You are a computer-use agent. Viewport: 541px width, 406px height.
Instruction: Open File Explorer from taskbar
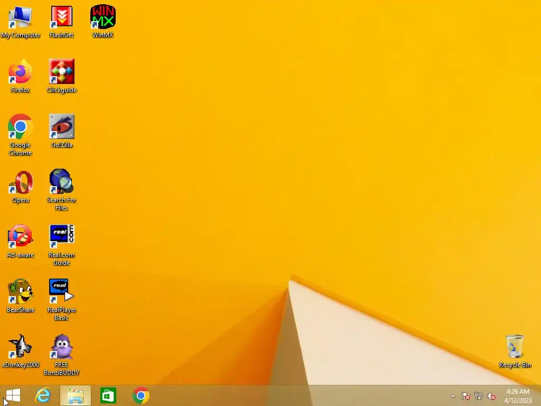point(76,395)
